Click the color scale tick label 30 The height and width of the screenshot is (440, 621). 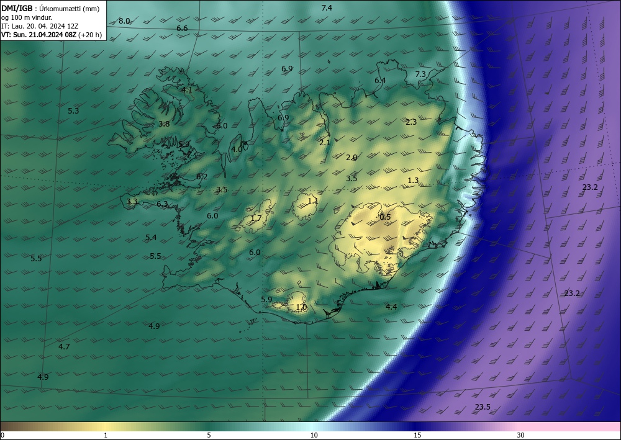[521, 436]
